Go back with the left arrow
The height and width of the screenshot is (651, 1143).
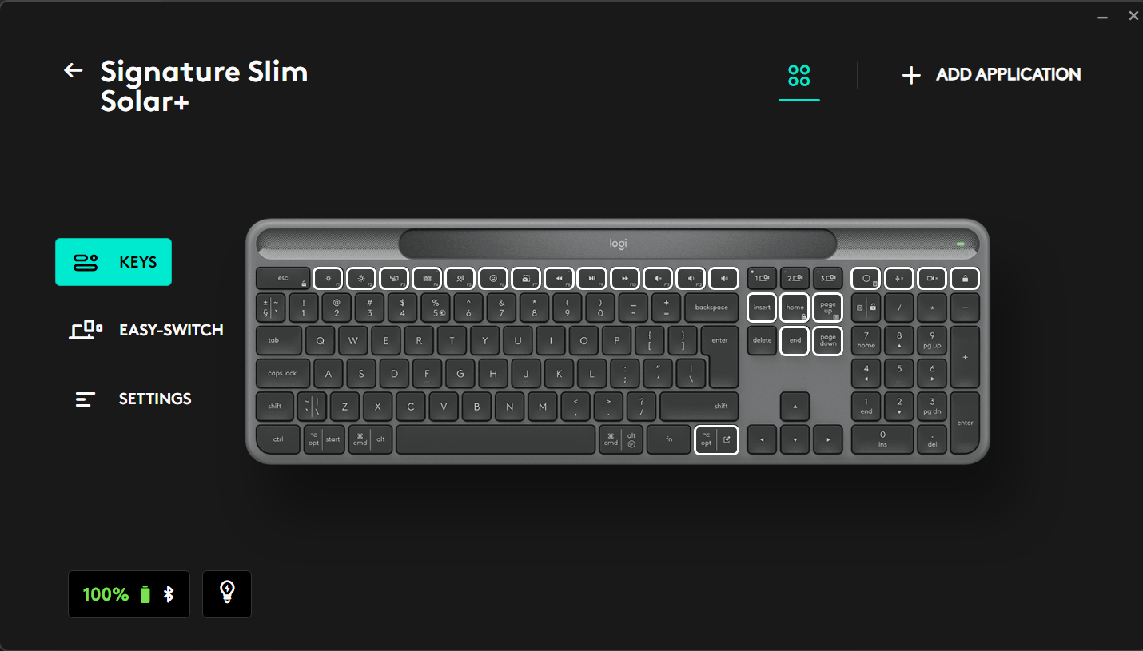(74, 70)
